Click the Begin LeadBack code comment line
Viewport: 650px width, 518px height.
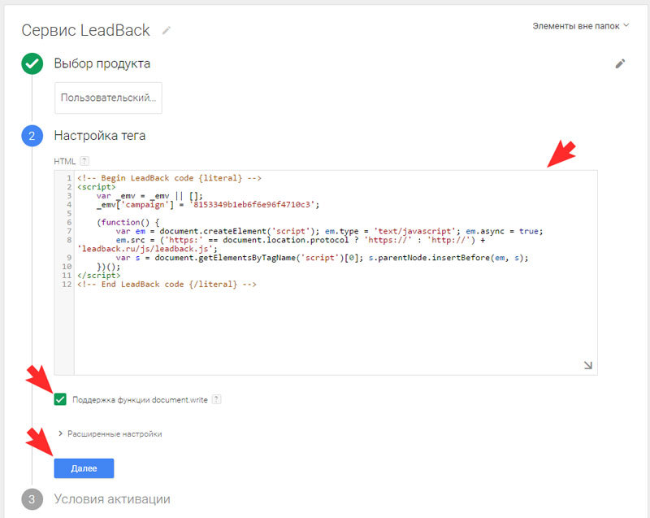coord(169,178)
